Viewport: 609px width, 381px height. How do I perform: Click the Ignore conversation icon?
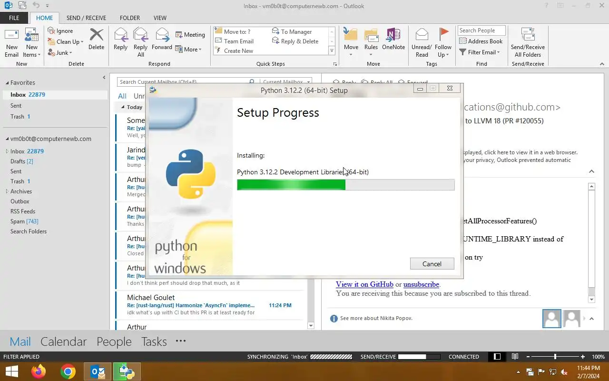(x=52, y=30)
